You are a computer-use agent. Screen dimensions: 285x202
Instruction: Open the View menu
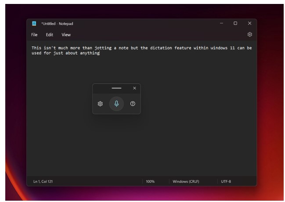pos(66,35)
